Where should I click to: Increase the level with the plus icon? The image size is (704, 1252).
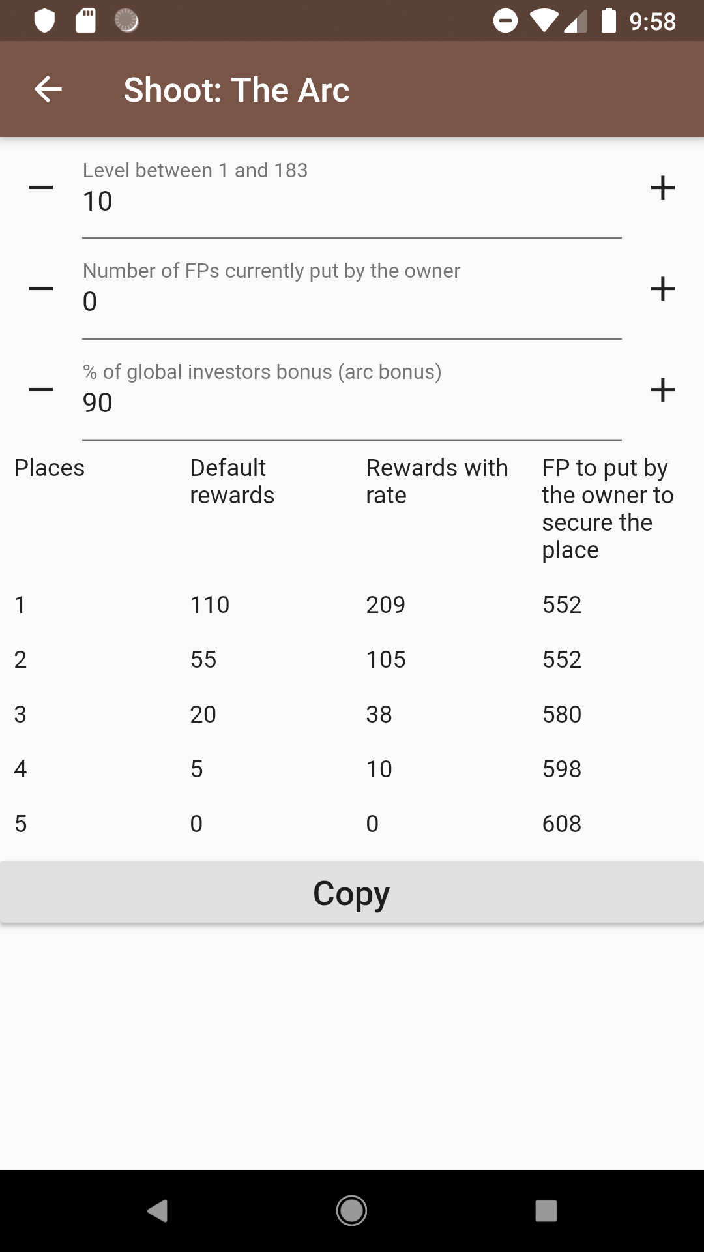tap(662, 188)
